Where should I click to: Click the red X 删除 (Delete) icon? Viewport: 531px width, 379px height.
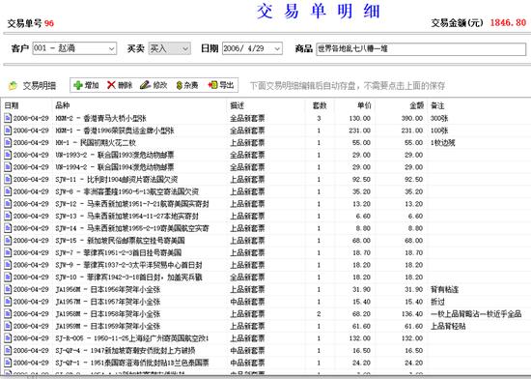coord(111,85)
